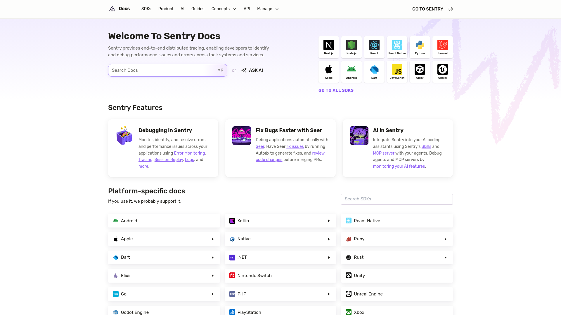Open the Android platform list row
This screenshot has height=315, width=561.
tap(164, 221)
